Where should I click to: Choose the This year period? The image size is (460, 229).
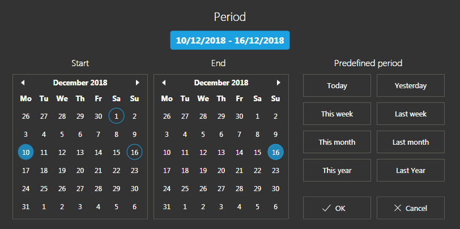337,171
